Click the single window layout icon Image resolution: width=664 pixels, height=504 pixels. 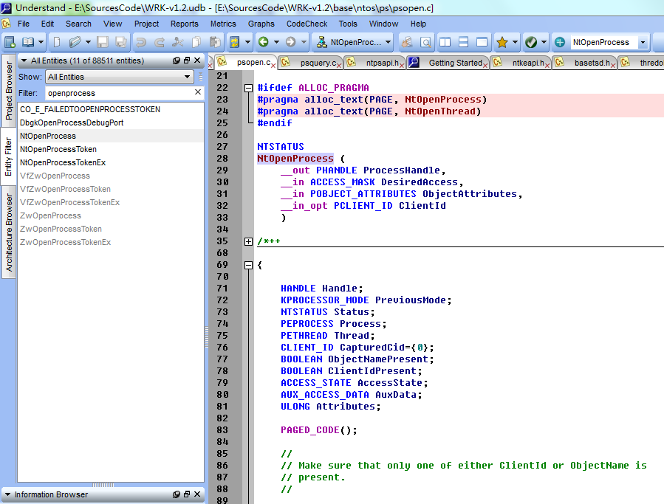482,42
